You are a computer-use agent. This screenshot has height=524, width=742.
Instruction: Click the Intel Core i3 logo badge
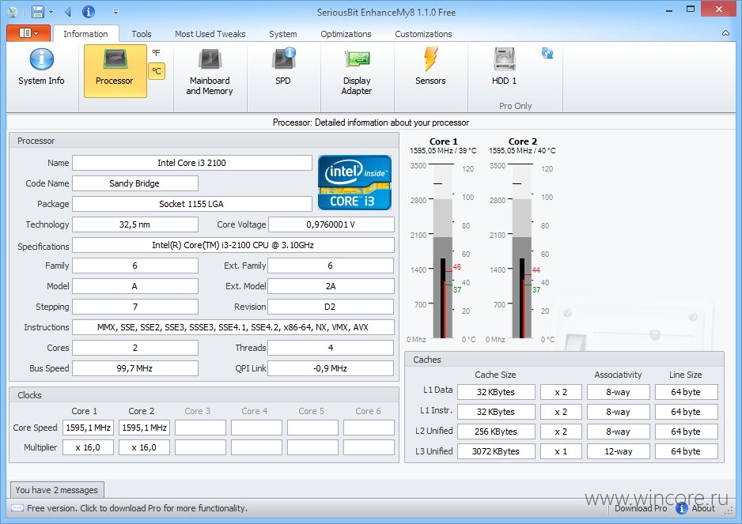tap(355, 183)
